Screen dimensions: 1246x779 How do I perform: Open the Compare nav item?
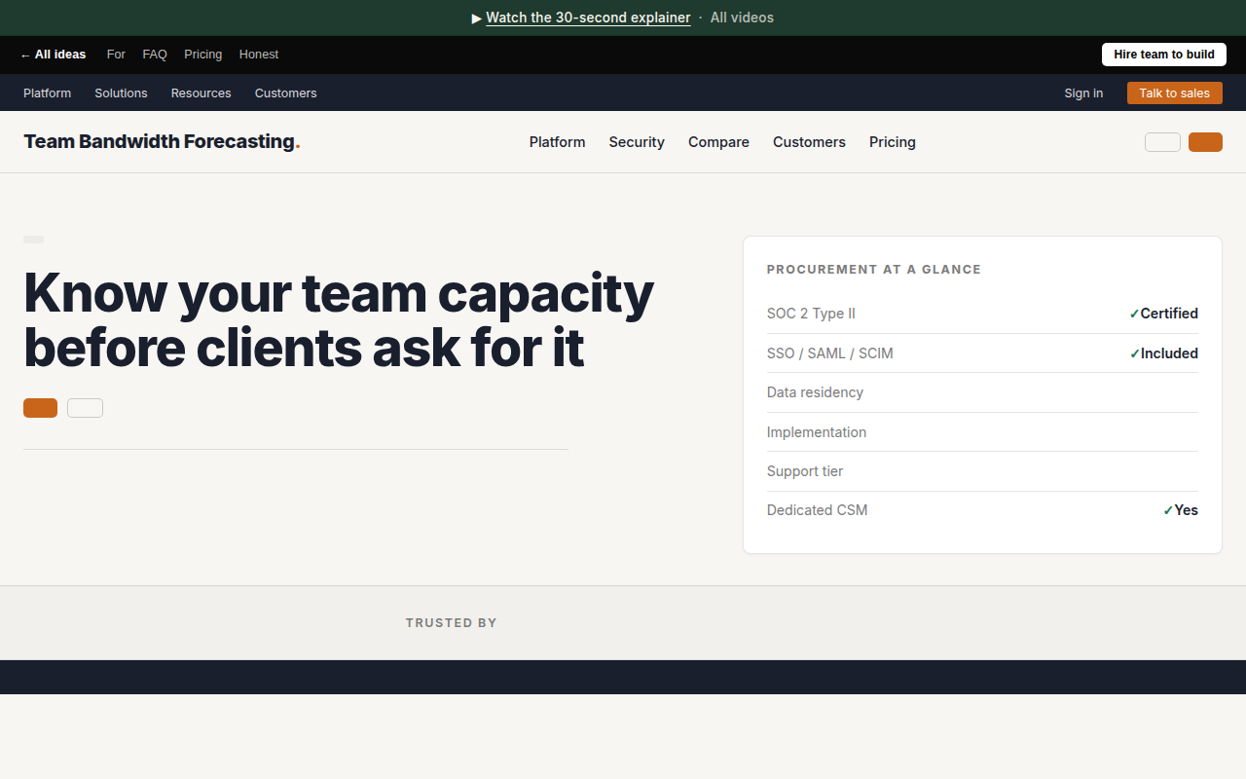coord(718,142)
